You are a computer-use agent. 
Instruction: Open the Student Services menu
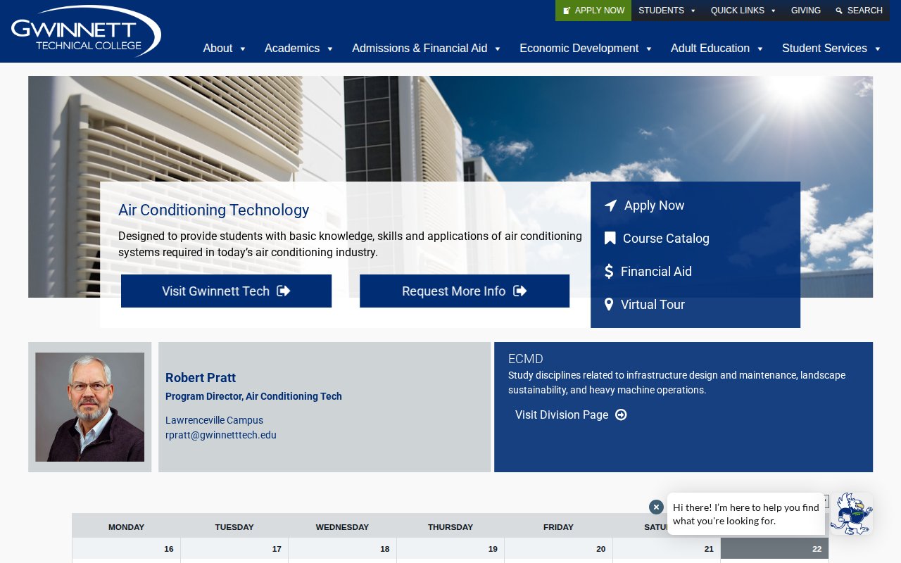[831, 49]
